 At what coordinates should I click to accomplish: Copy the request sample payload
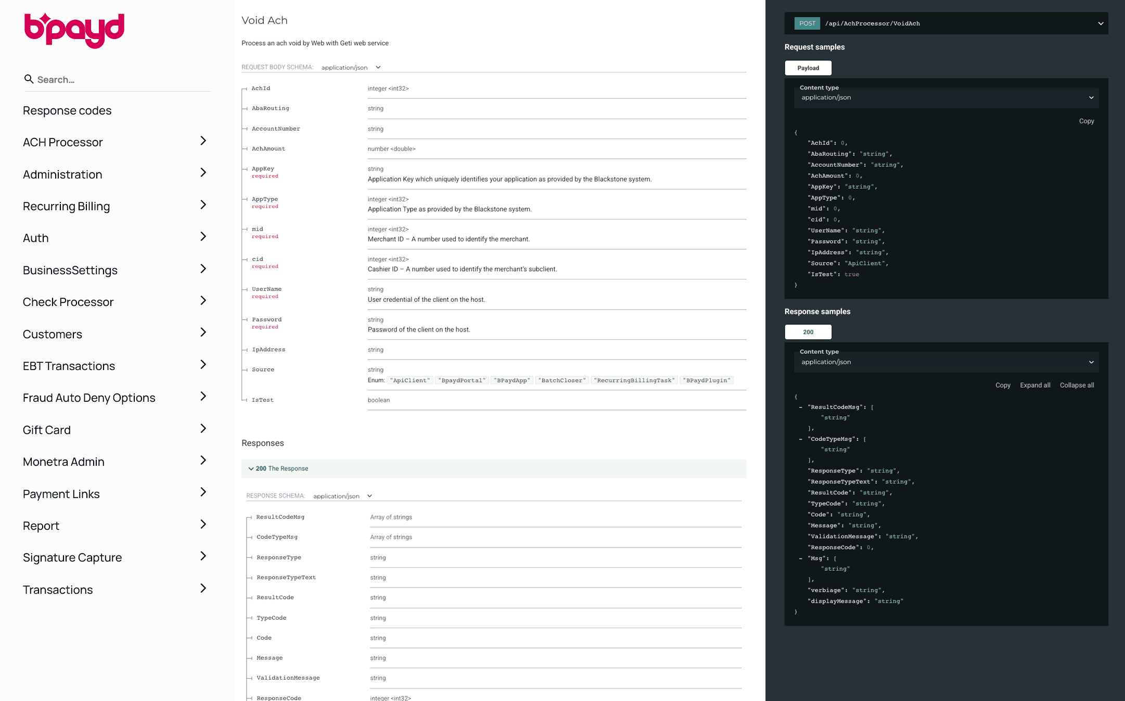[1086, 121]
